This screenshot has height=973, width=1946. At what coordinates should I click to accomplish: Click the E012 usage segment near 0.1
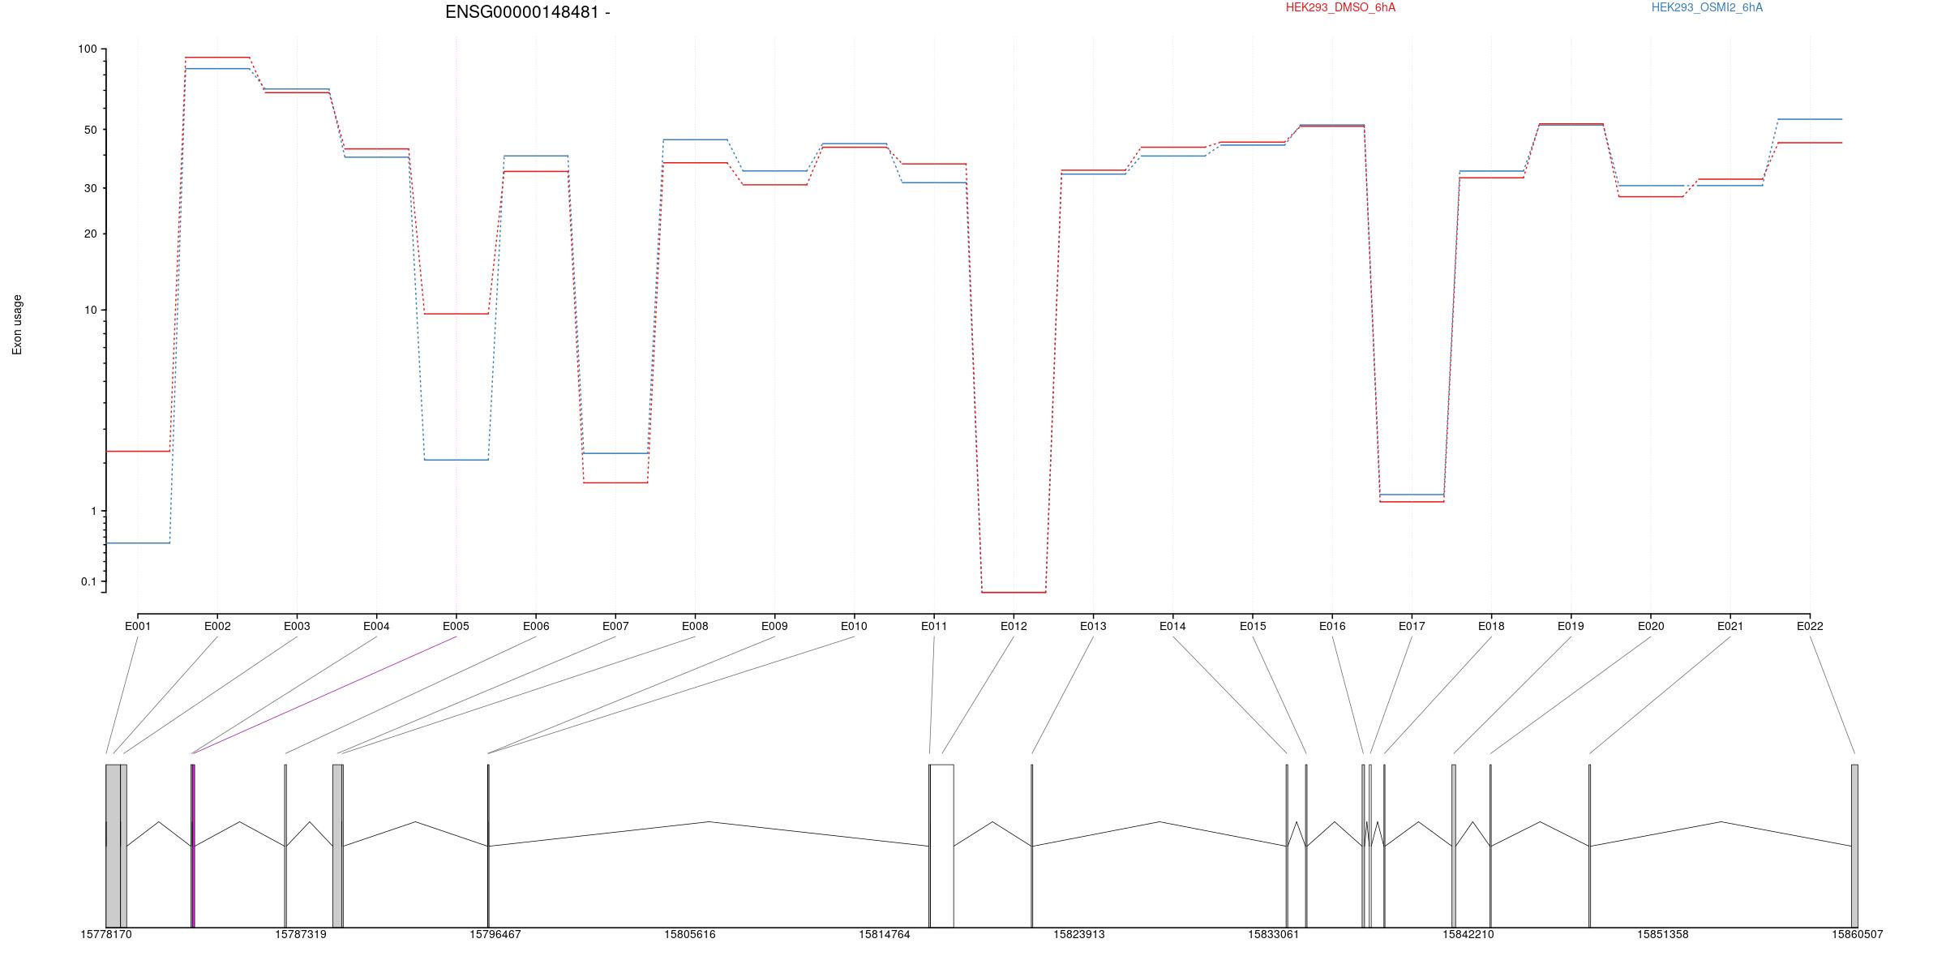[1014, 593]
